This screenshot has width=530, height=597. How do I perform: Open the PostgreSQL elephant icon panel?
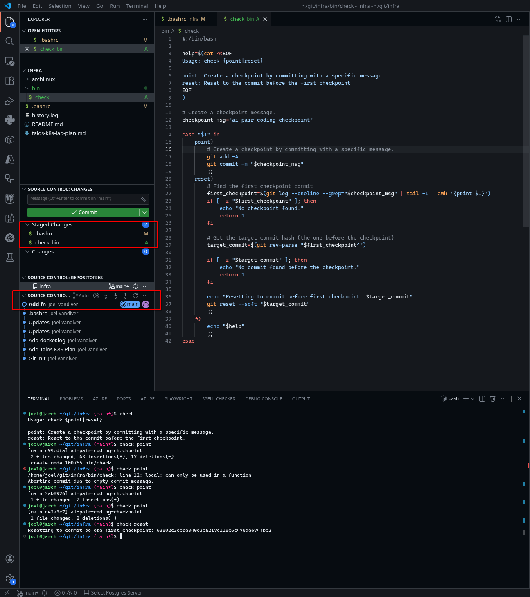click(x=9, y=199)
